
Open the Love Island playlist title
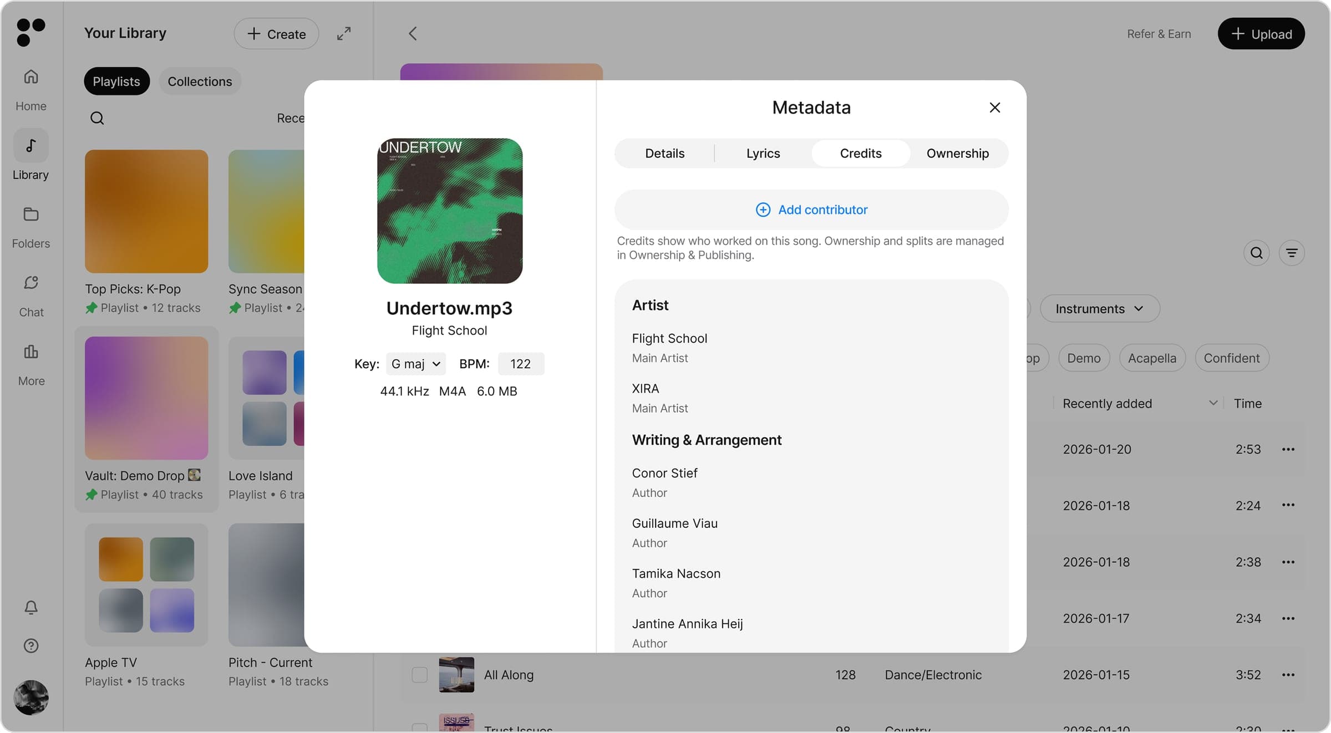pyautogui.click(x=261, y=476)
